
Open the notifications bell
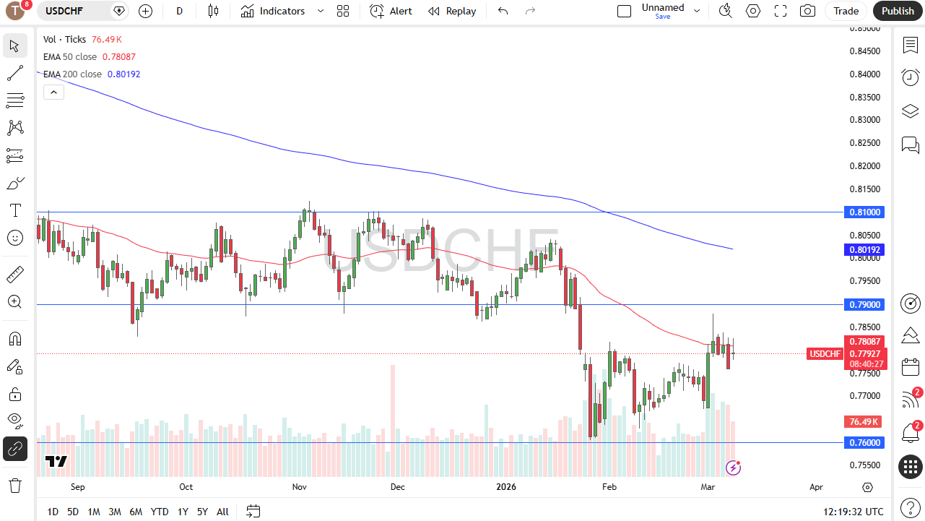pyautogui.click(x=910, y=434)
